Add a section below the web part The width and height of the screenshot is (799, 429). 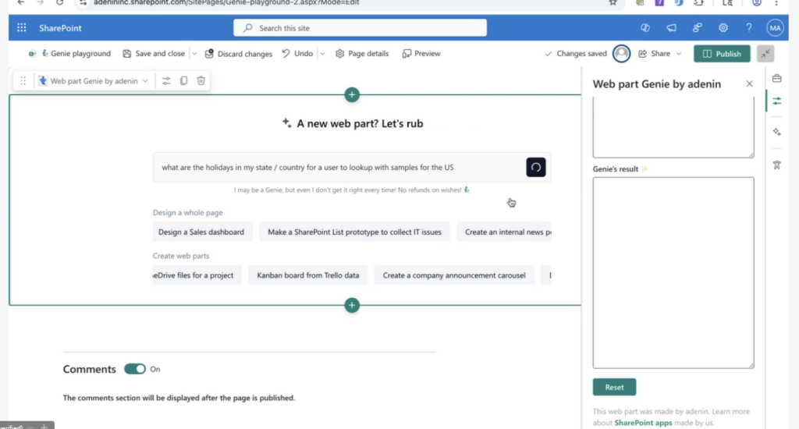[x=352, y=305]
